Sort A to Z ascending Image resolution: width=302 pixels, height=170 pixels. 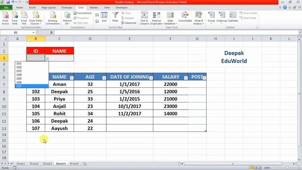pyautogui.click(x=97, y=15)
